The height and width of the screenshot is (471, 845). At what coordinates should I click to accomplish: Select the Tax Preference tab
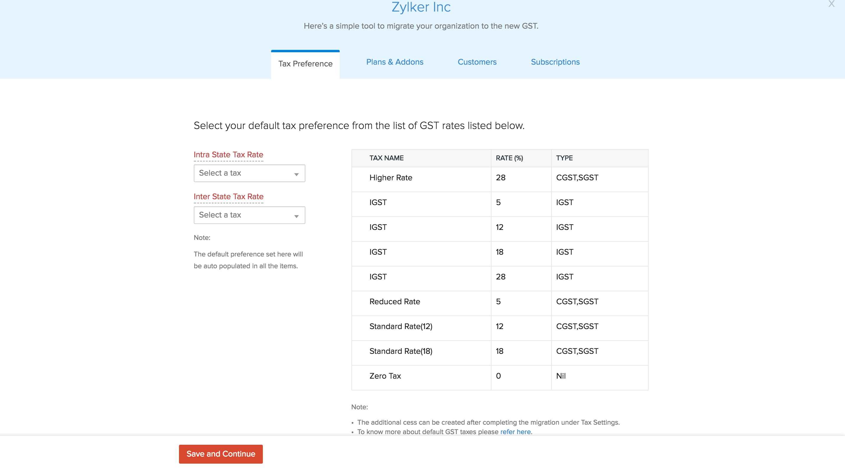(x=305, y=64)
